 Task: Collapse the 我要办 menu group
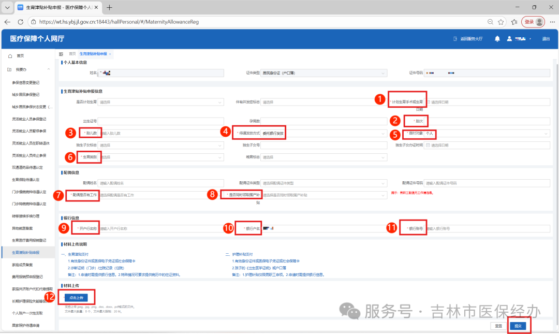(49, 69)
